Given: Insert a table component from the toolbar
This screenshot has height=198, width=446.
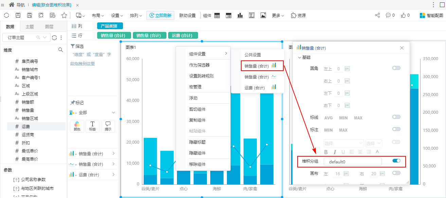Looking at the screenshot, I should pos(217,15).
